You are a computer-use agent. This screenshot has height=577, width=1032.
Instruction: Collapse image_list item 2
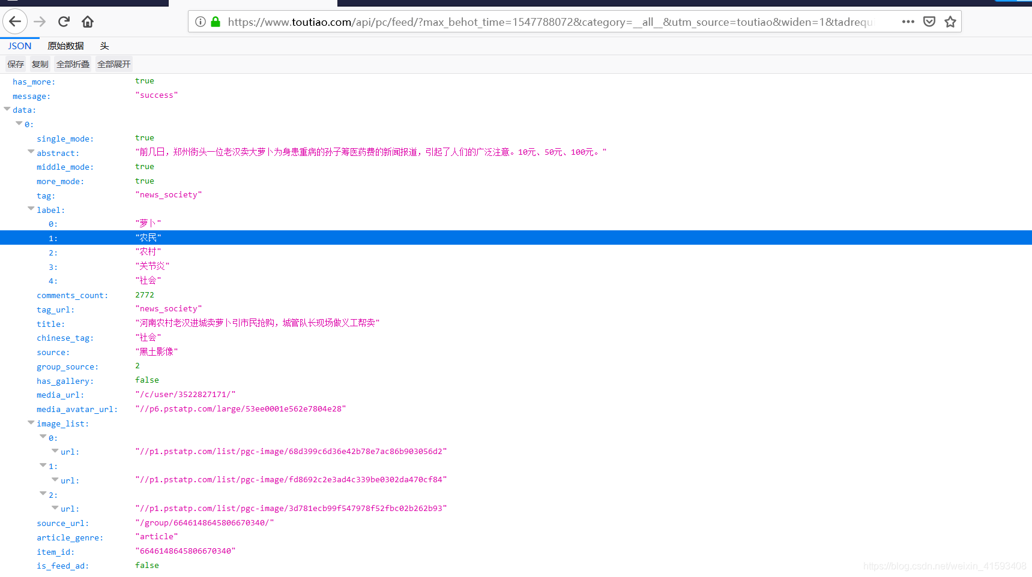[43, 494]
